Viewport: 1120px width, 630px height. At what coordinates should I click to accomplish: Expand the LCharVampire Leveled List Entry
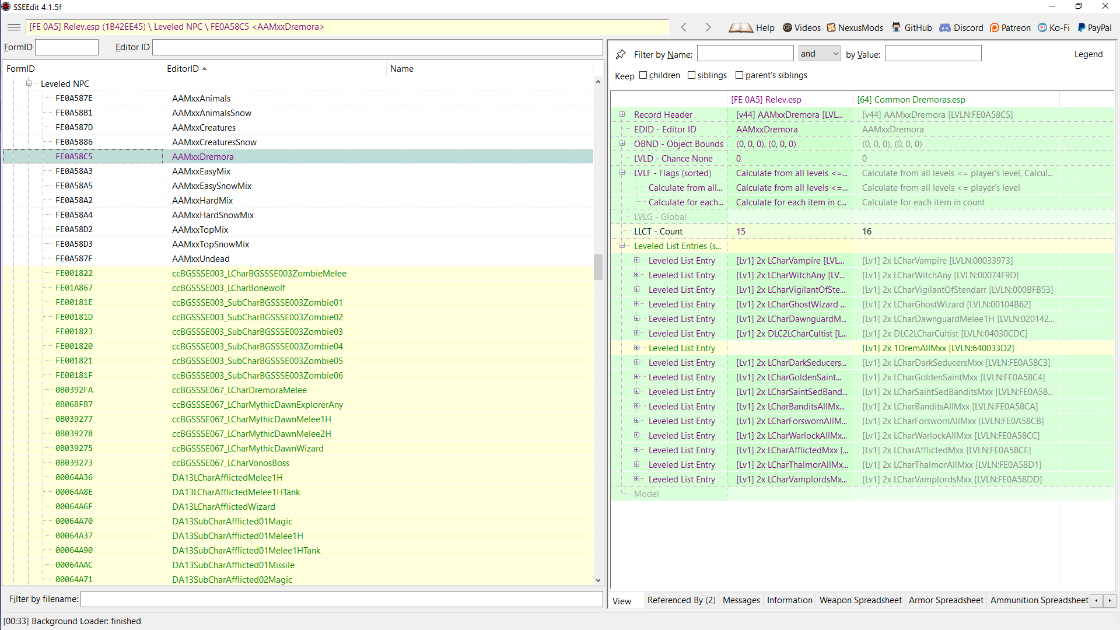tap(636, 260)
